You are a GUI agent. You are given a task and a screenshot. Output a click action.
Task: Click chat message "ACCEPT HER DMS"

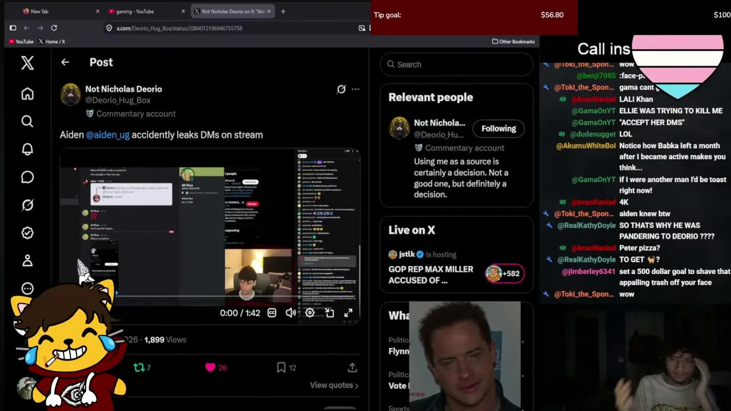click(x=652, y=123)
